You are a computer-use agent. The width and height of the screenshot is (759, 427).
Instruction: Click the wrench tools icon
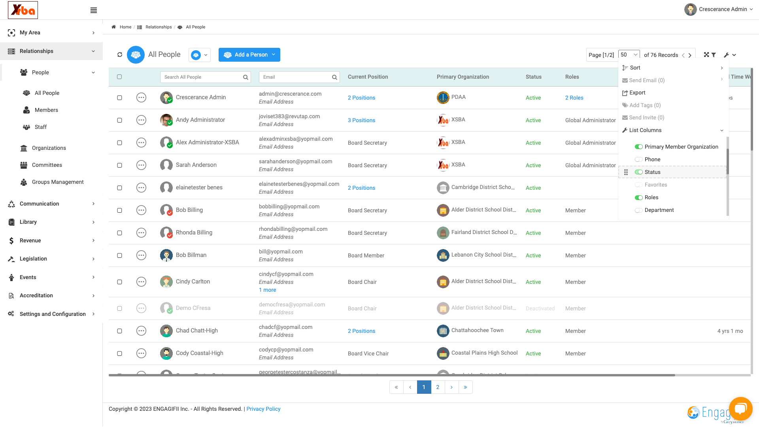tap(726, 55)
